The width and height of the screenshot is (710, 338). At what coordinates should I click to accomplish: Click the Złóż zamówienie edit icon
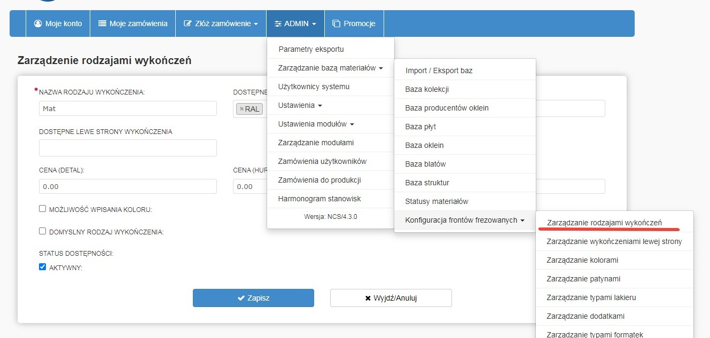(188, 23)
